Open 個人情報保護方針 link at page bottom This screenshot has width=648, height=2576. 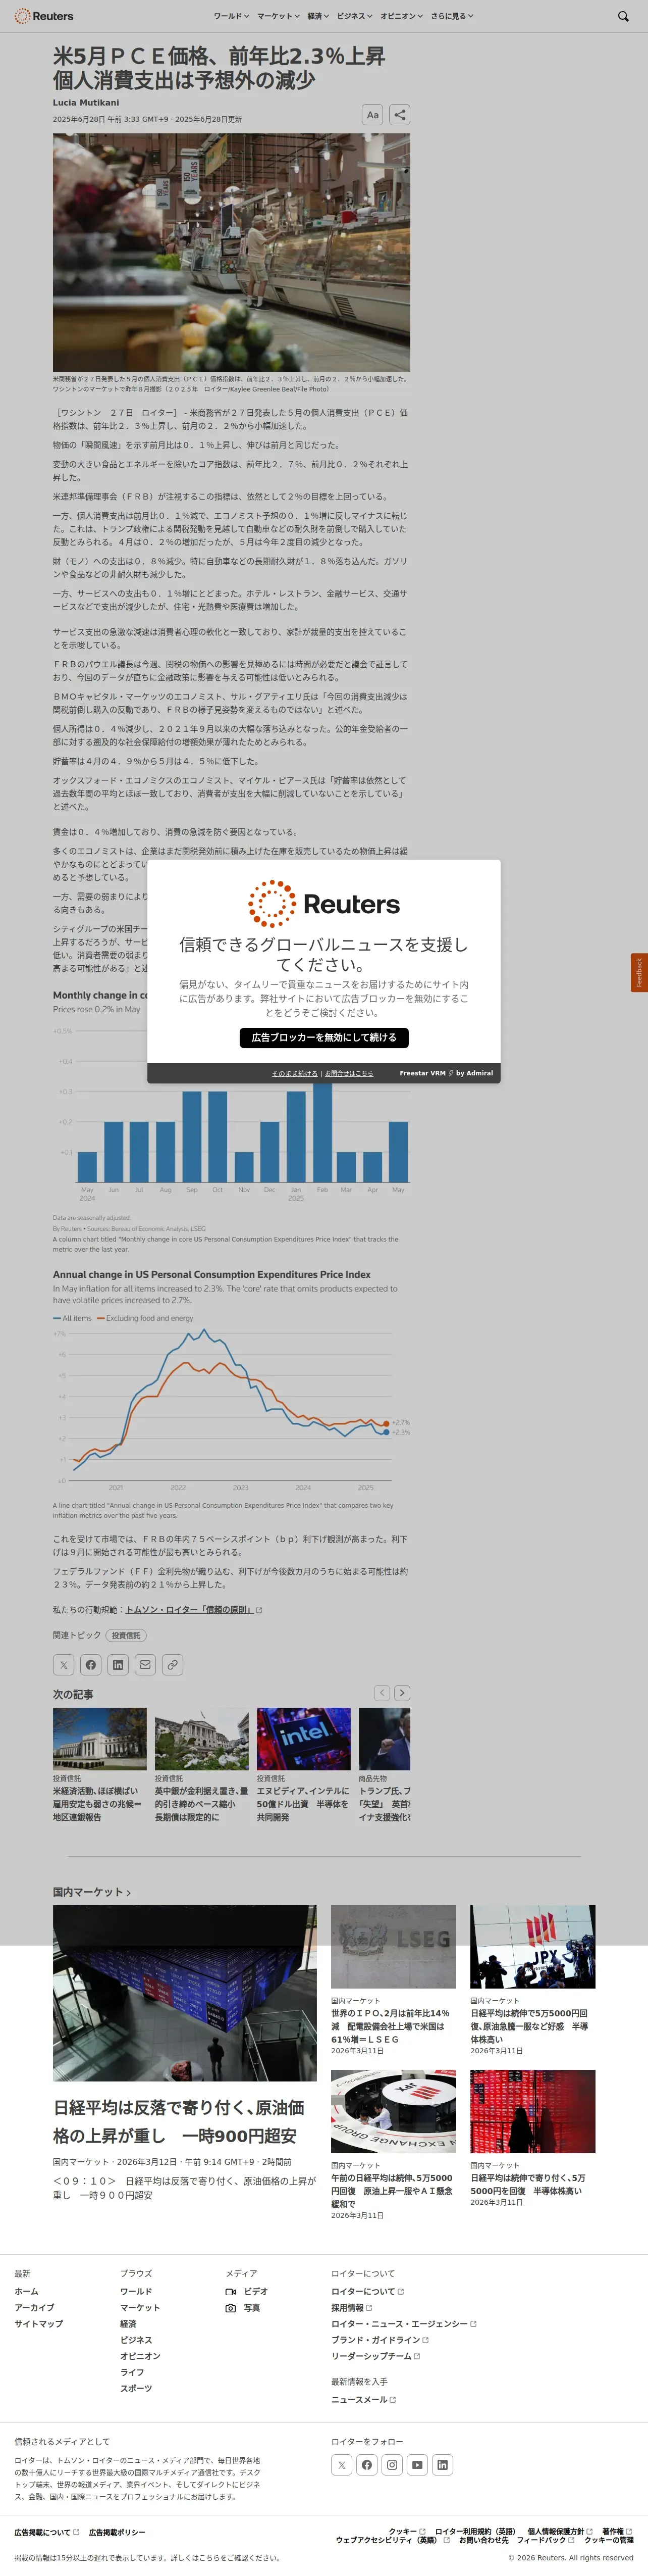(559, 2531)
